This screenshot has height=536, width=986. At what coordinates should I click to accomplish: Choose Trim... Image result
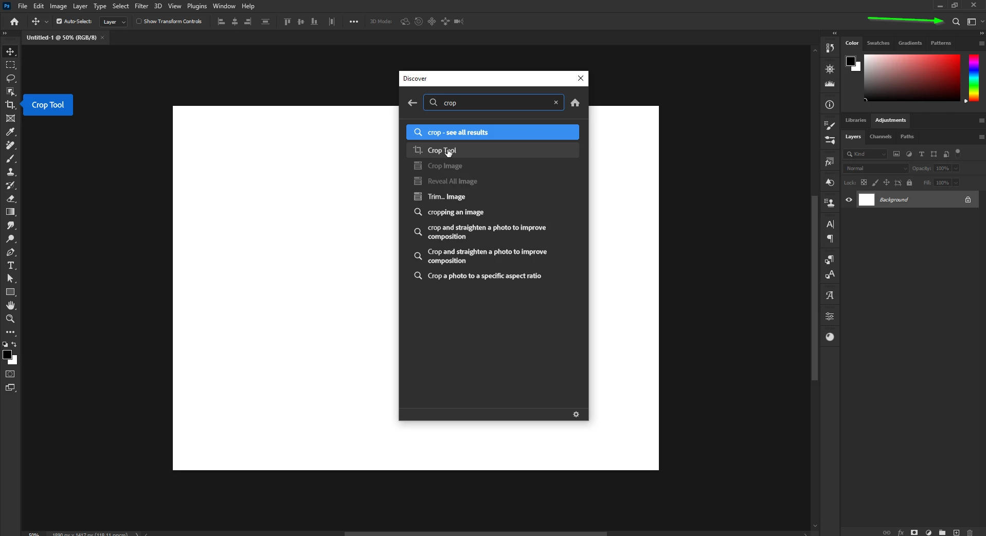coord(493,196)
